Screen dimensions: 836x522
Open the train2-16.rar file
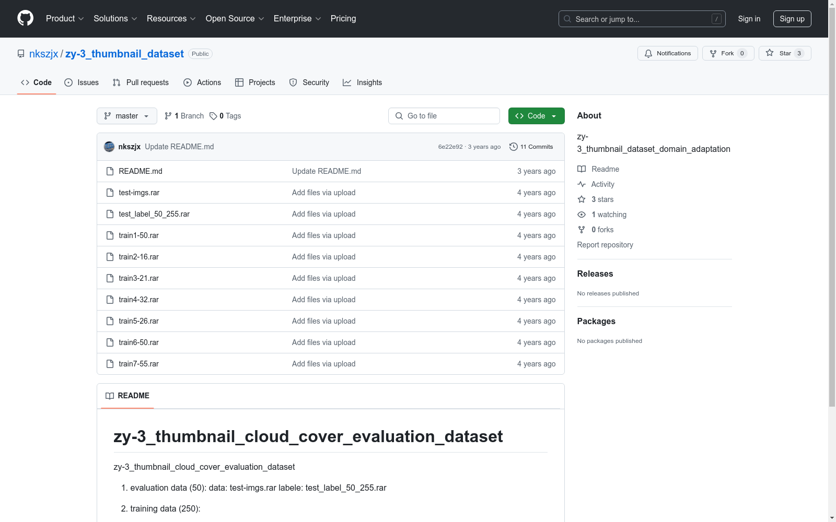pos(138,257)
